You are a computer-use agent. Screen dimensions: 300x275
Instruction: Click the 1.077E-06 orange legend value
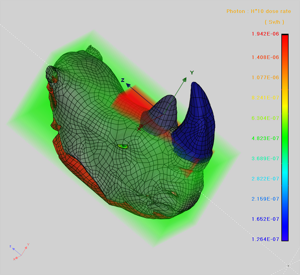pos(265,78)
